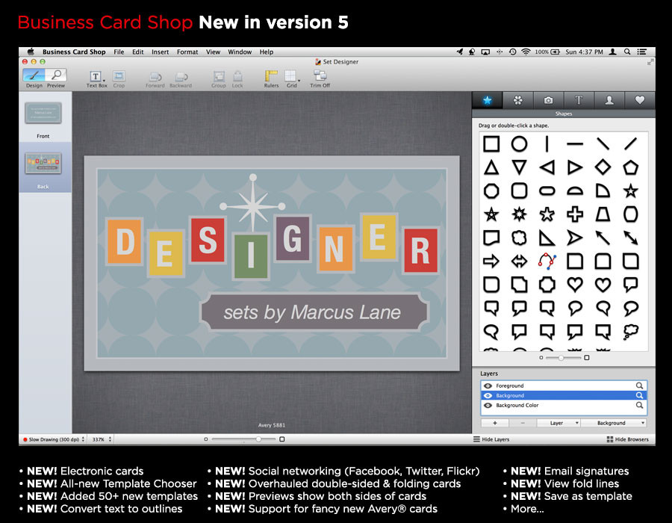Click Hide Browsers button

[627, 439]
